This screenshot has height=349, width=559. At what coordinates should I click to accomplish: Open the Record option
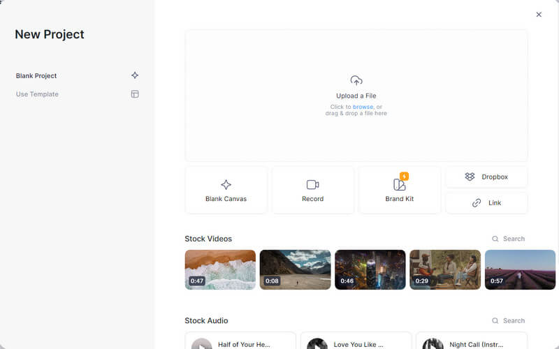click(312, 190)
